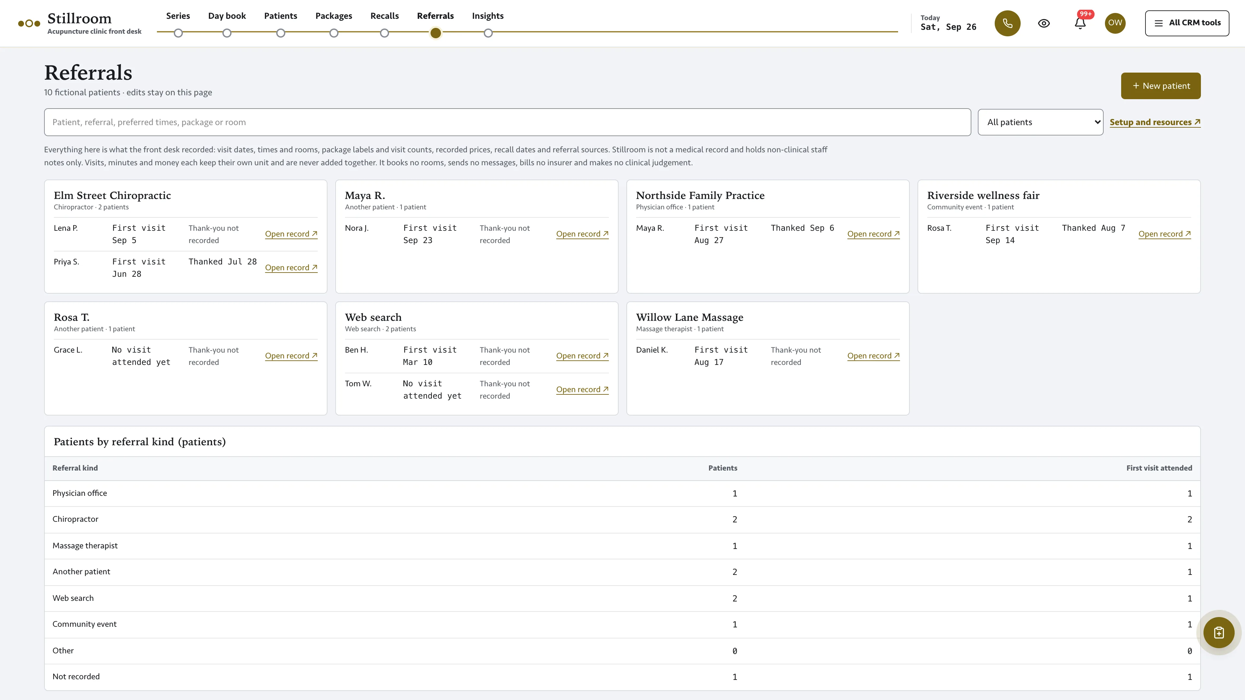This screenshot has width=1245, height=700.
Task: Click the Patients column header in table
Action: (x=723, y=468)
